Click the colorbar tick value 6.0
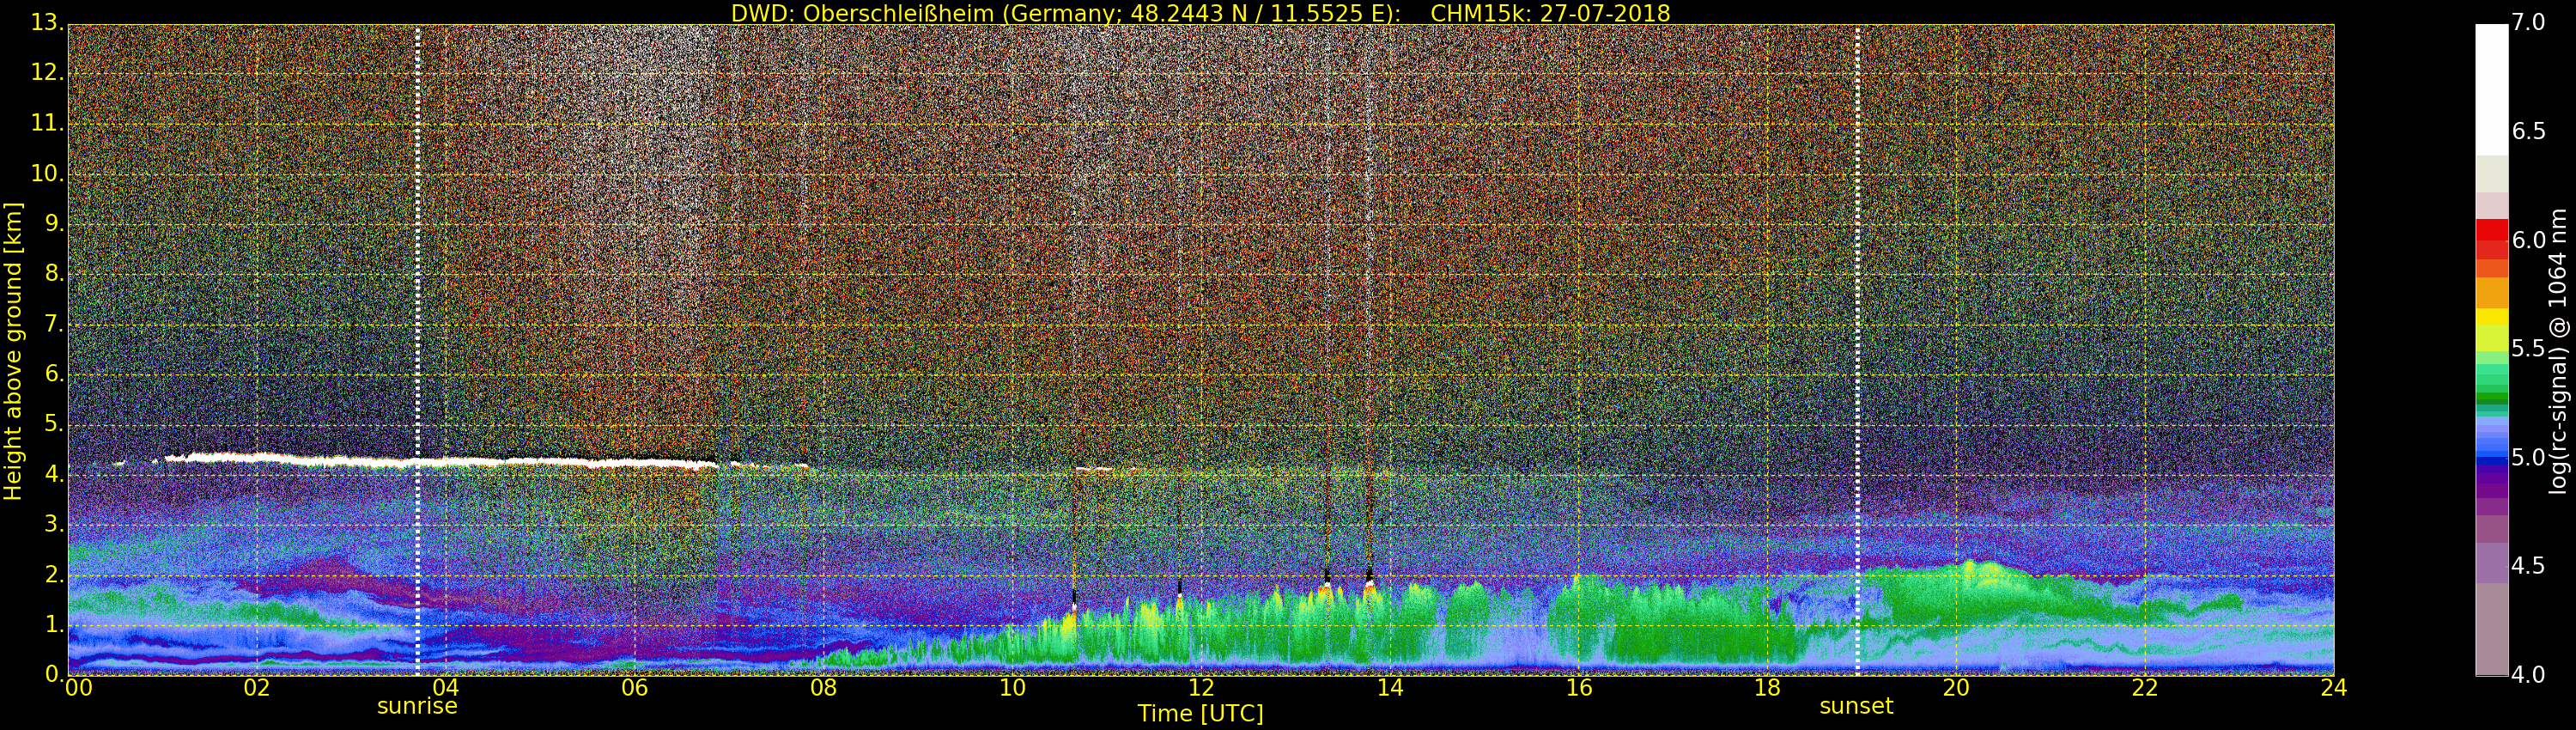This screenshot has height=730, width=2576. point(2527,240)
